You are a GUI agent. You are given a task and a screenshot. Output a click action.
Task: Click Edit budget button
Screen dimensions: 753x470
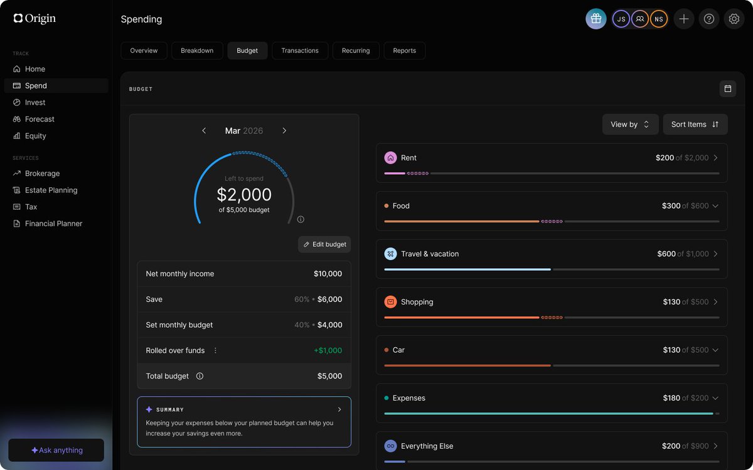coord(324,244)
